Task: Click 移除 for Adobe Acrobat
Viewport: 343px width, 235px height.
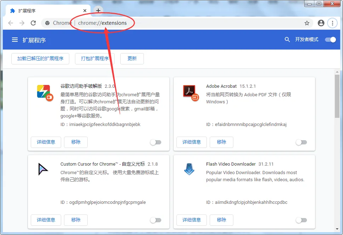Action: (221, 142)
